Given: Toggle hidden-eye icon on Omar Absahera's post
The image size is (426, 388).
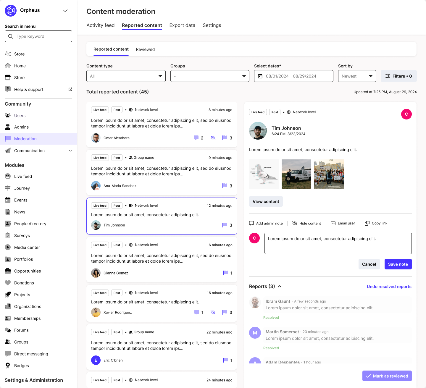Looking at the screenshot, I should point(213,138).
